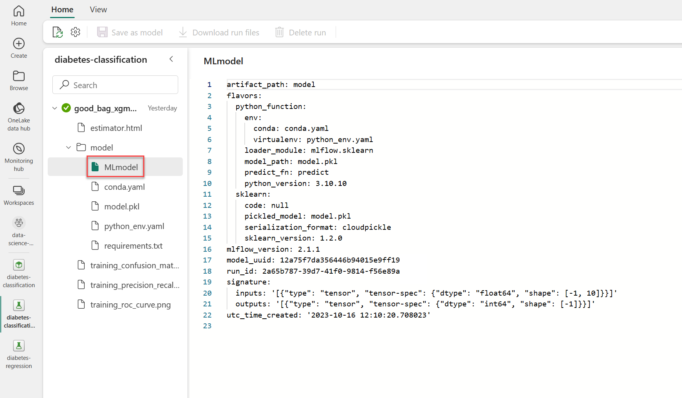Click the estimator.html file icon
Viewport: 682px width, 398px height.
tap(81, 127)
